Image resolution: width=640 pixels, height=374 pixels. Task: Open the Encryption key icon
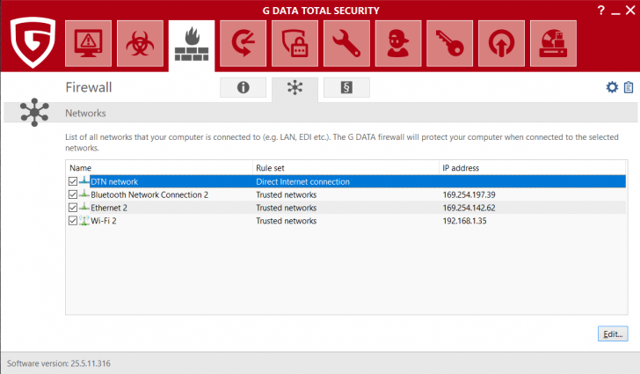(x=449, y=43)
